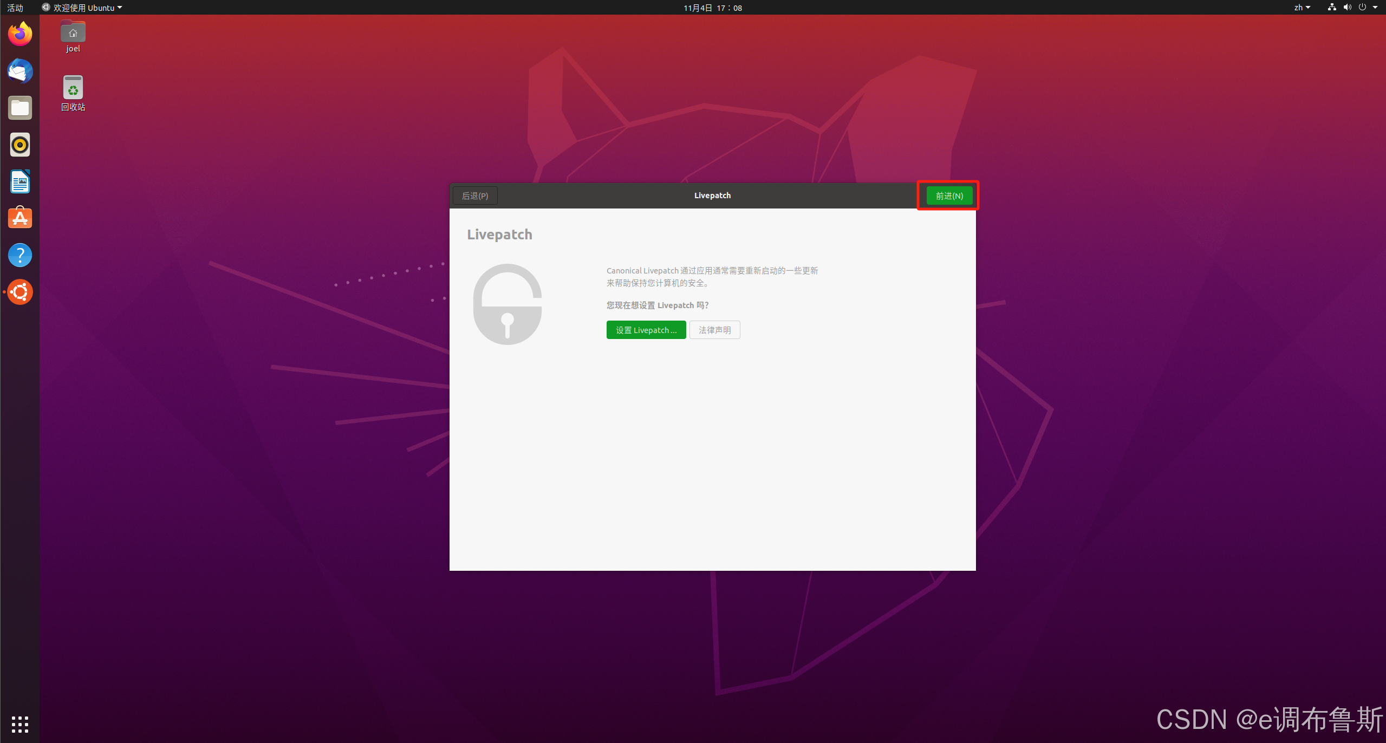Screen dimensions: 1386x743
Task: Select the 回收站 trash desktop icon
Action: [x=73, y=94]
